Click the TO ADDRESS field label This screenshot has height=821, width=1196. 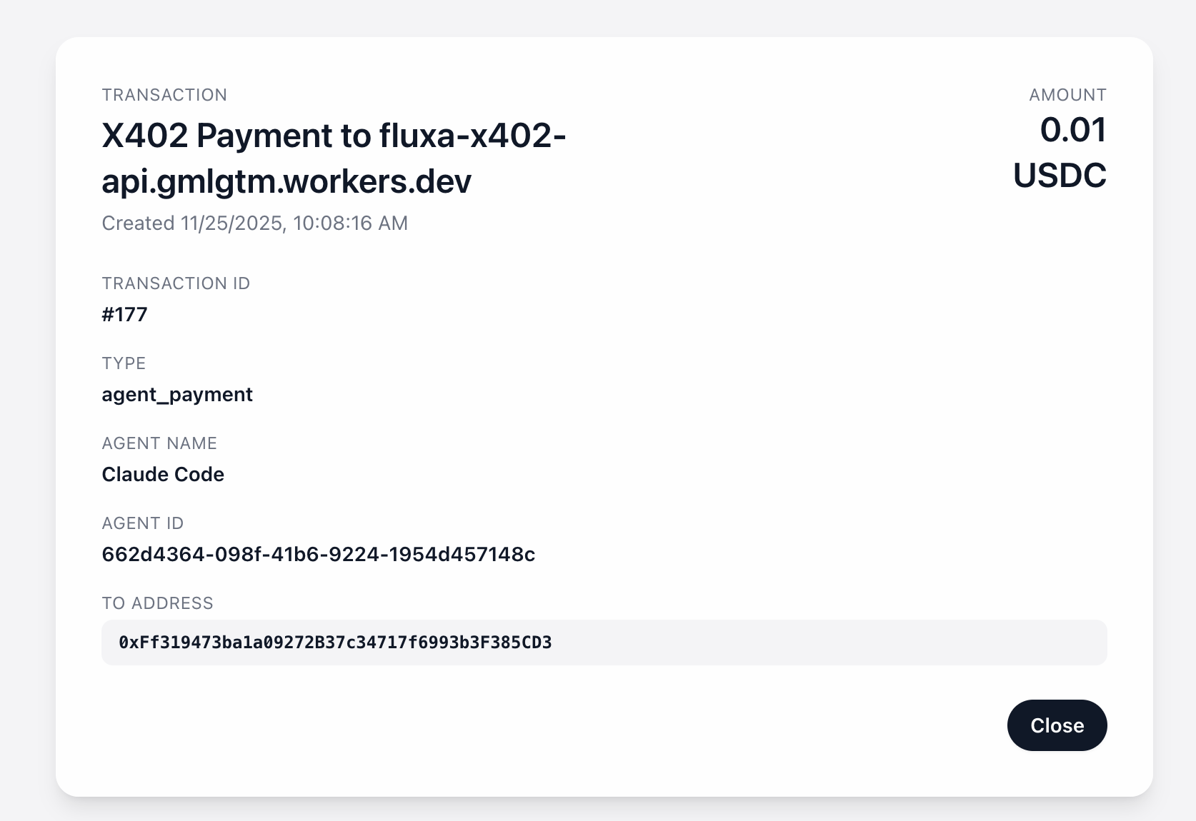(157, 603)
